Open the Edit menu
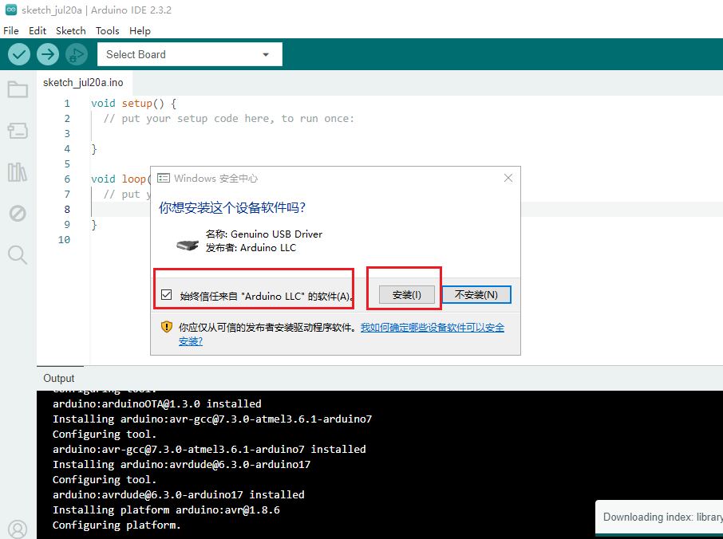Screen dimensions: 723x539 click(x=38, y=31)
